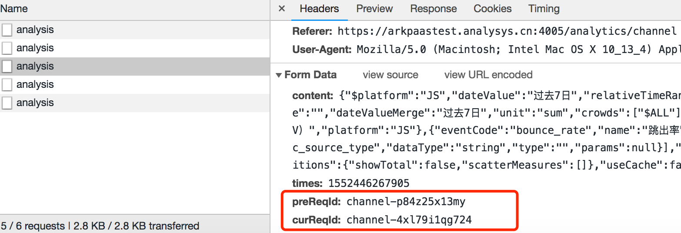Click file icon of second analysis request
This screenshot has width=681, height=233.
[x=7, y=48]
